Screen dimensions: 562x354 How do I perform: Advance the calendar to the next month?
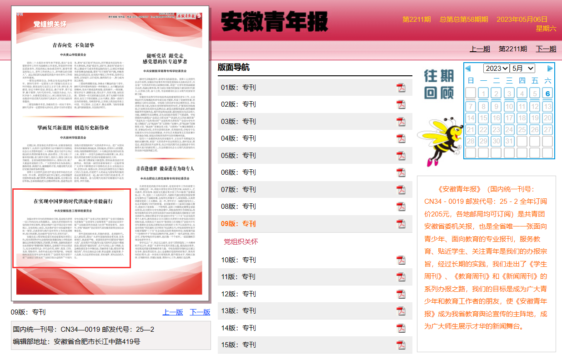point(550,69)
